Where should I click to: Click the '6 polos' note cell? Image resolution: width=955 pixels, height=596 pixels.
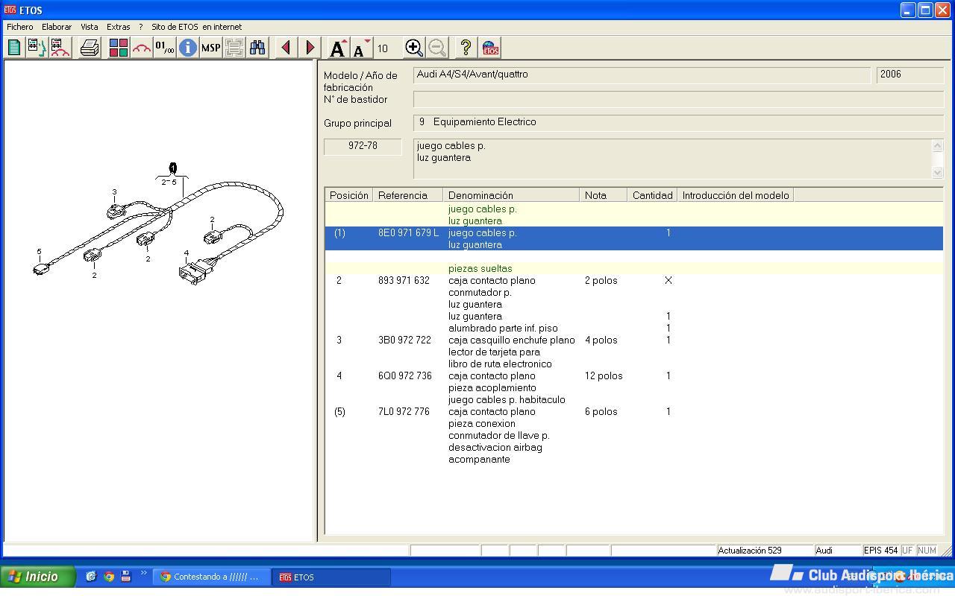(x=601, y=412)
